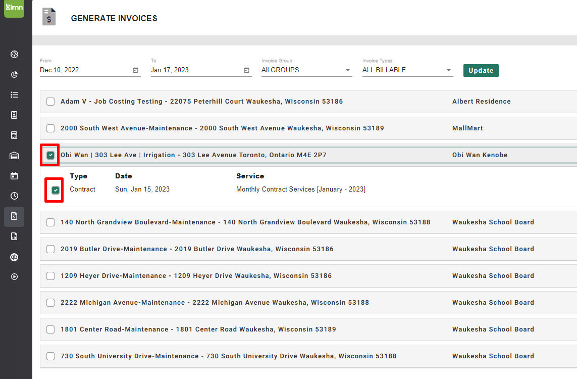Click the blmn logo at the top left
This screenshot has width=577, height=379.
point(14,9)
